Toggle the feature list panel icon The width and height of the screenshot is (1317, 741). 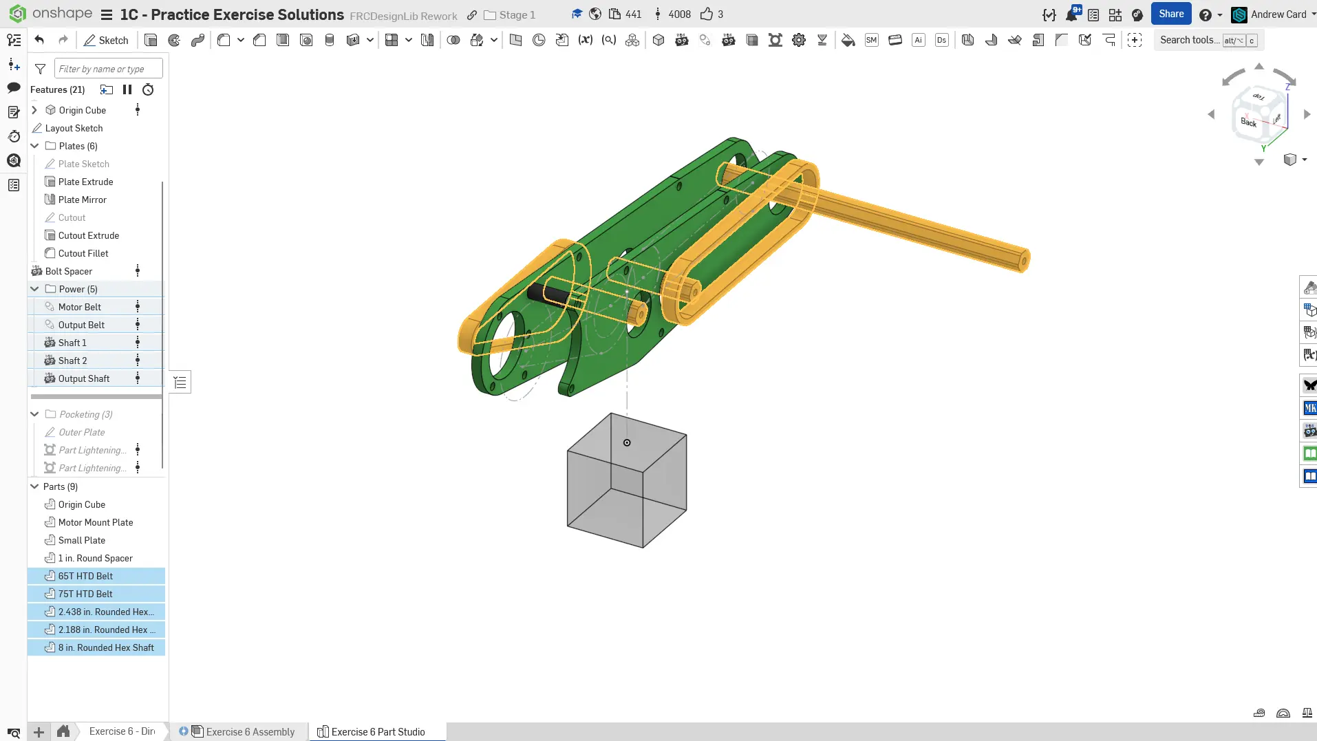[x=14, y=40]
